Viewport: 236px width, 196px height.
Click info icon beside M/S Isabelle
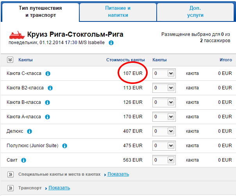point(111,43)
